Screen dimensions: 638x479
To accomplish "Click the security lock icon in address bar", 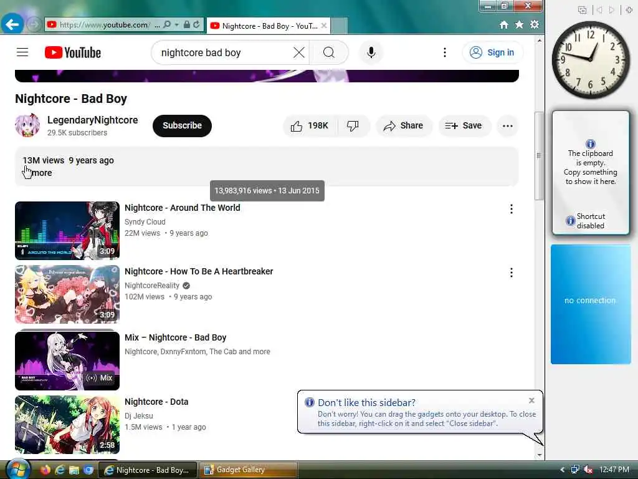I will click(x=186, y=24).
